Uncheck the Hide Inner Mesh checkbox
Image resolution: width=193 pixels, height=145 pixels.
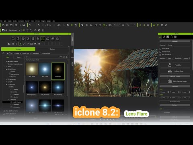(160, 55)
